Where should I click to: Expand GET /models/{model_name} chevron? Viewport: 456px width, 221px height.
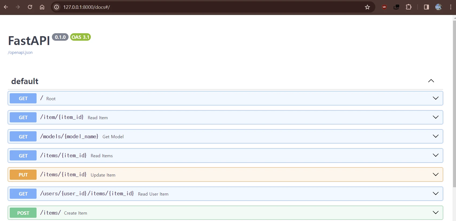point(436,136)
